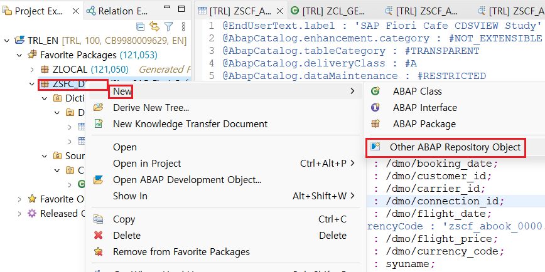Expand the ZLOCAL package
The height and width of the screenshot is (272, 545).
coord(32,70)
